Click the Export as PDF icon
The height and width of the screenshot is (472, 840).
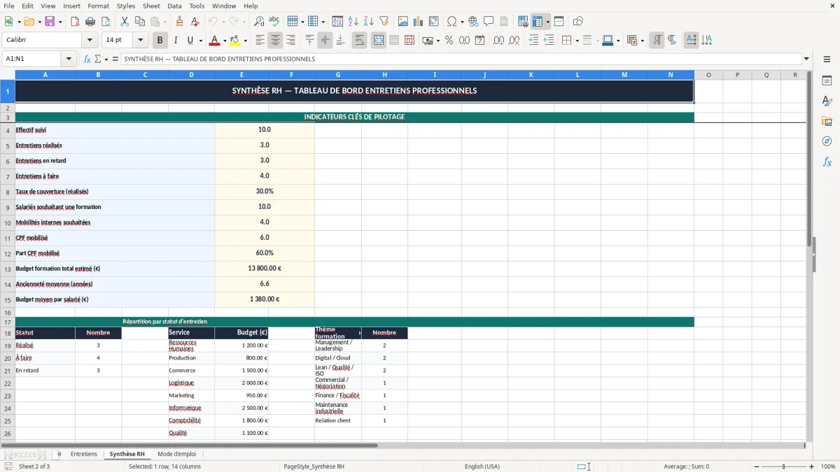point(75,22)
